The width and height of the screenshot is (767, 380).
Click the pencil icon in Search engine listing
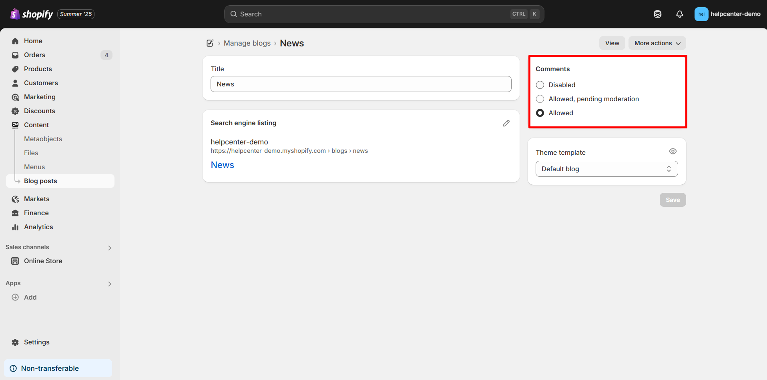pos(506,123)
